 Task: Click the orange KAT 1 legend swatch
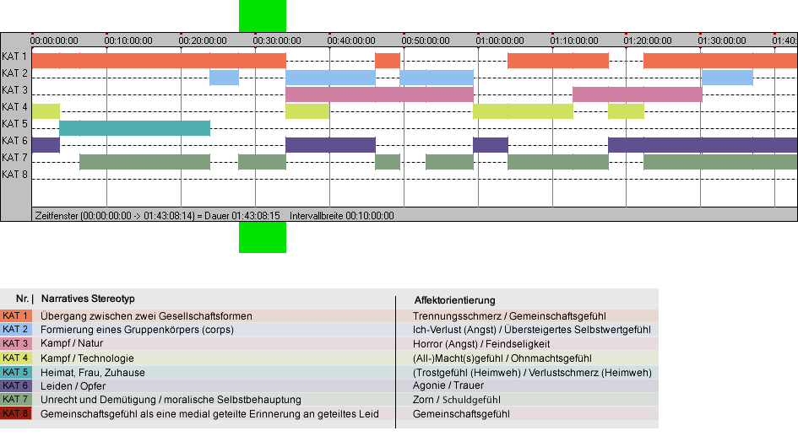(x=16, y=315)
